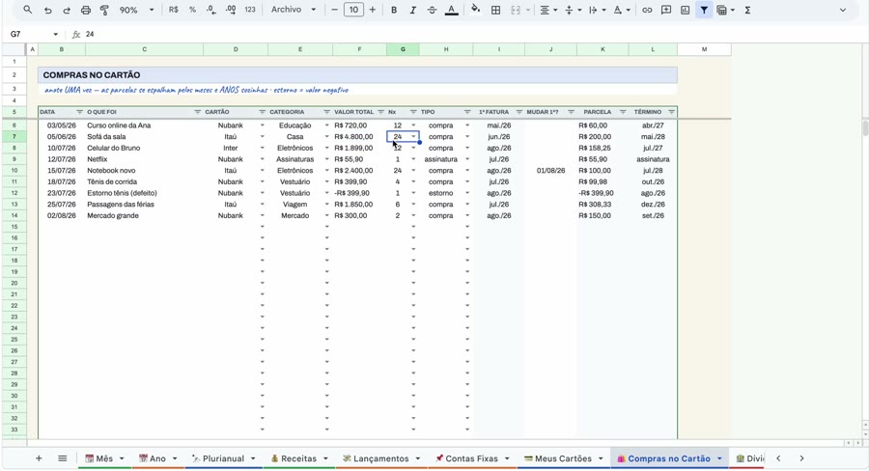Toggle the filter funnel icon
Viewport: 869px width, 471px height.
(x=704, y=10)
